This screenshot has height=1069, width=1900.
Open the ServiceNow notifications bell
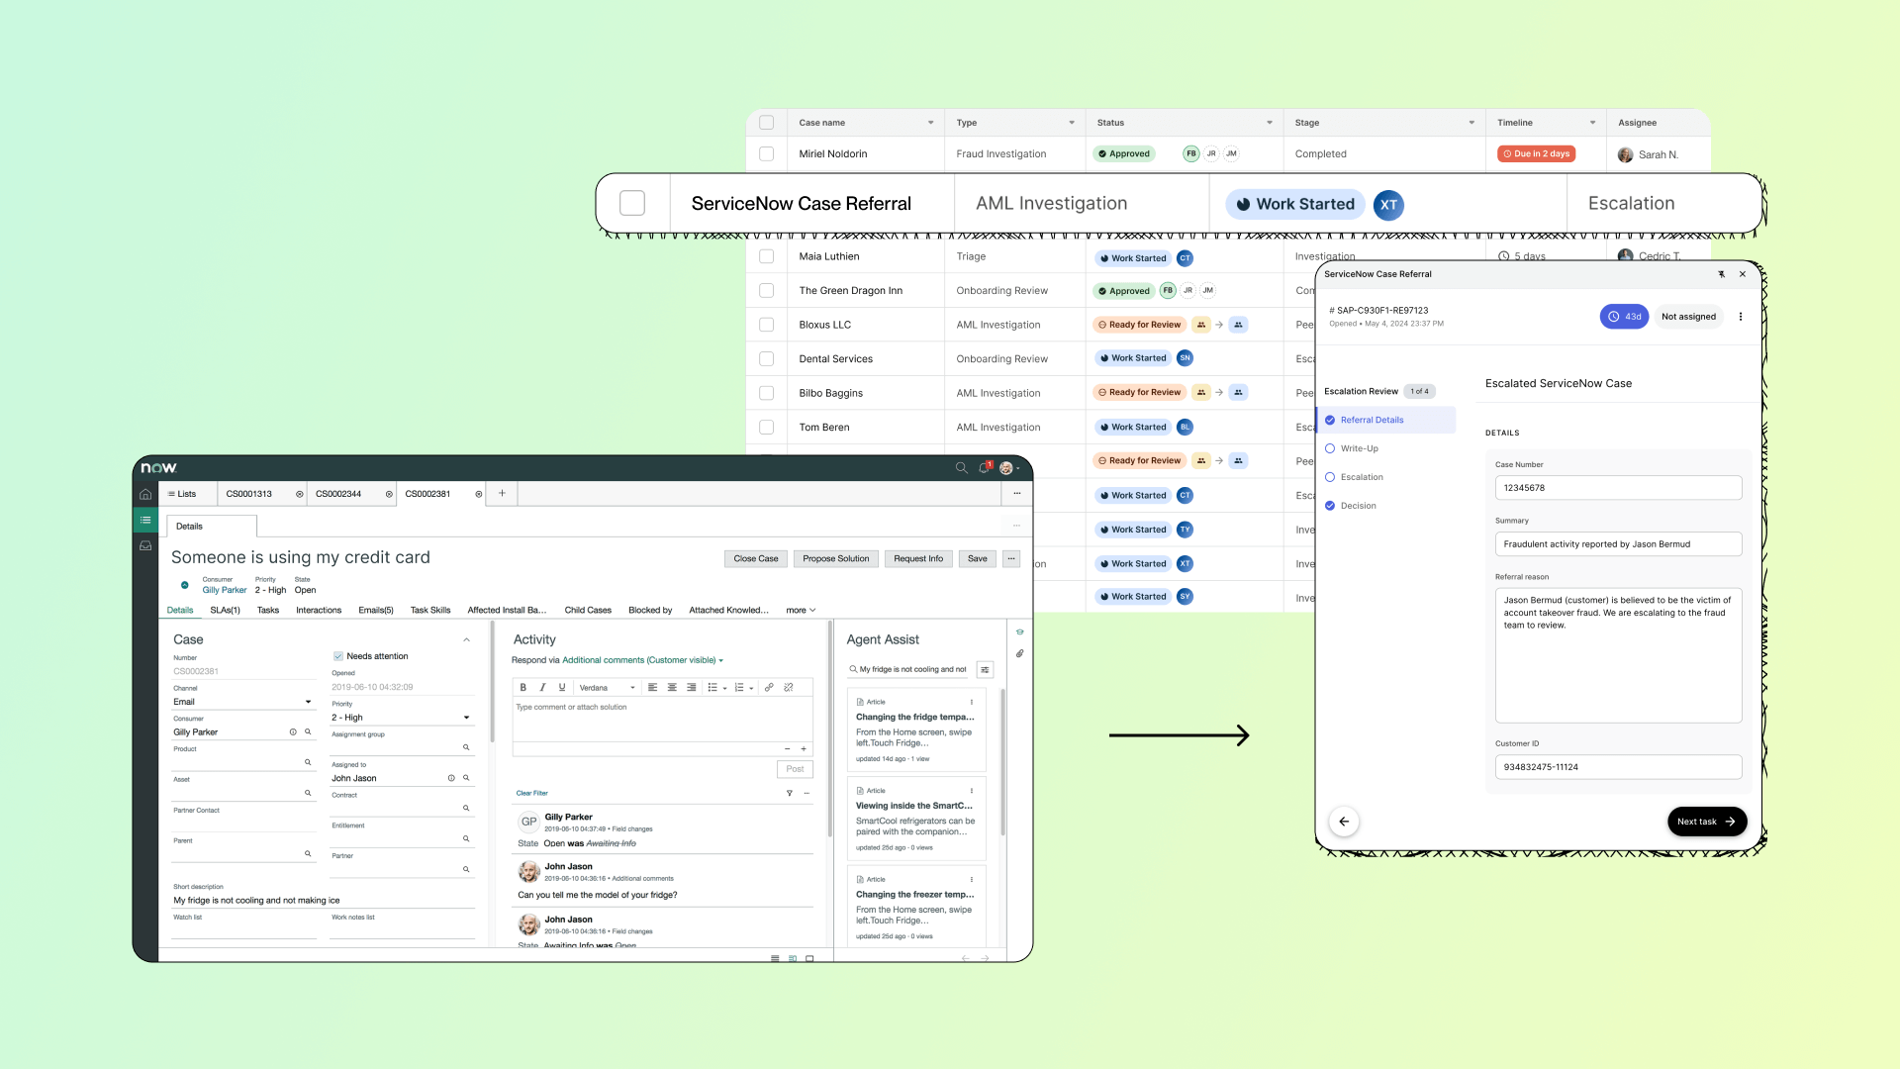(985, 468)
